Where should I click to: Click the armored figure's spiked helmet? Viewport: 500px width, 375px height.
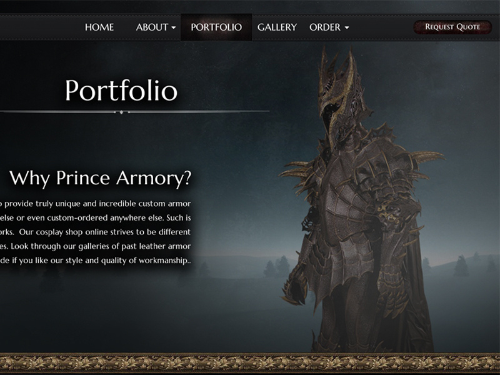tap(339, 96)
